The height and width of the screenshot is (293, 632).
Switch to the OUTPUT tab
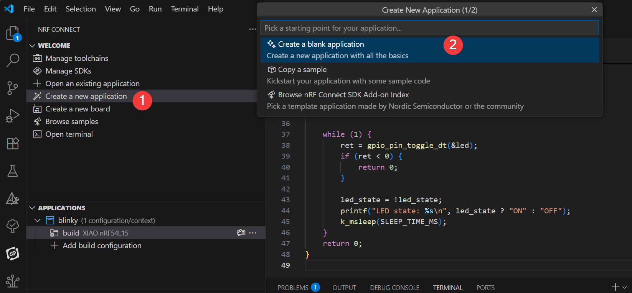(344, 287)
